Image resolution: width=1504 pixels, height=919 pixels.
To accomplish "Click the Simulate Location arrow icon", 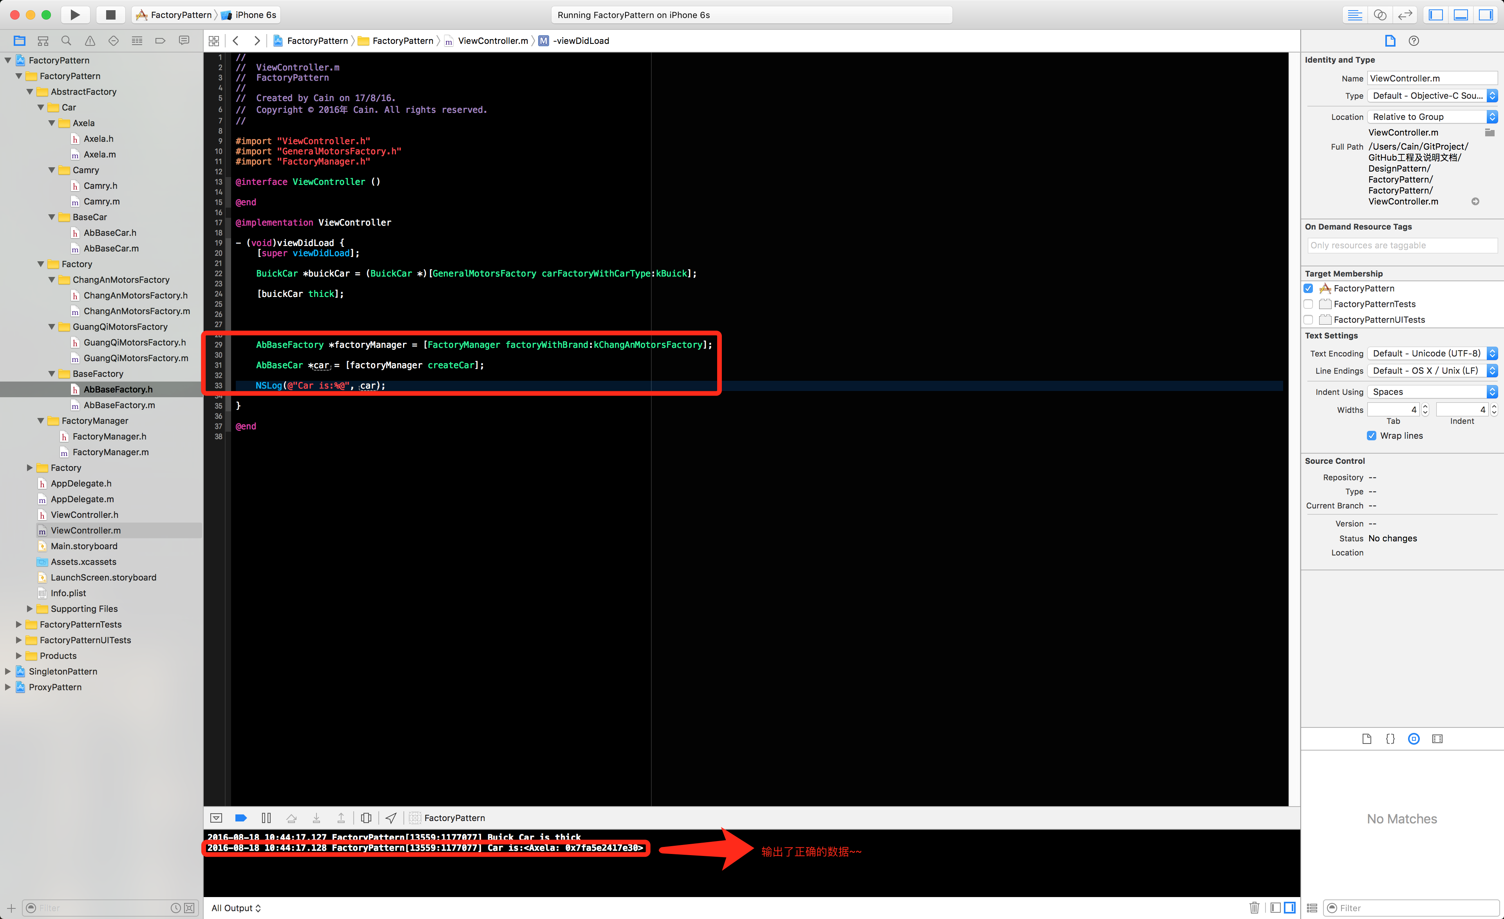I will [x=390, y=818].
